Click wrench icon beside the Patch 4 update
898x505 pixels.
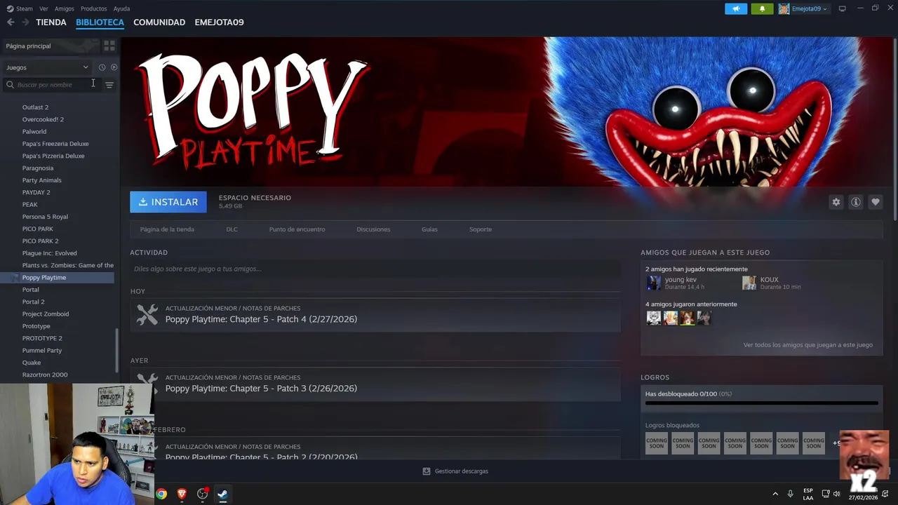[147, 314]
